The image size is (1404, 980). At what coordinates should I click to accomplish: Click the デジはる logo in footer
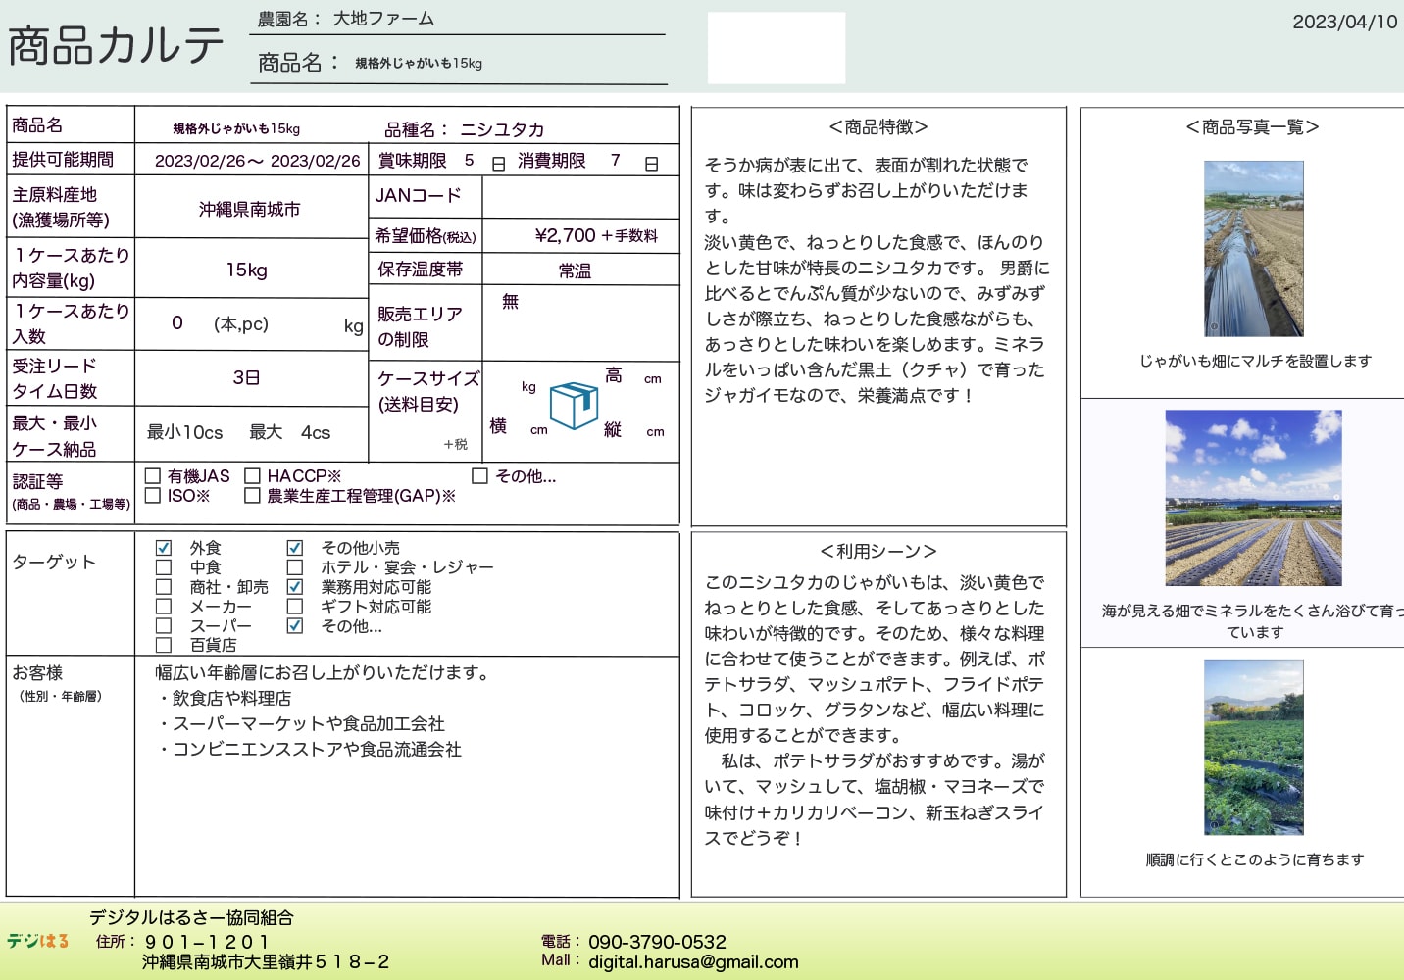(x=38, y=941)
